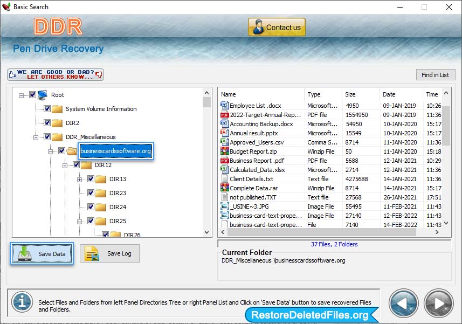Uncheck the DIR13 checkbox

[x=91, y=178]
